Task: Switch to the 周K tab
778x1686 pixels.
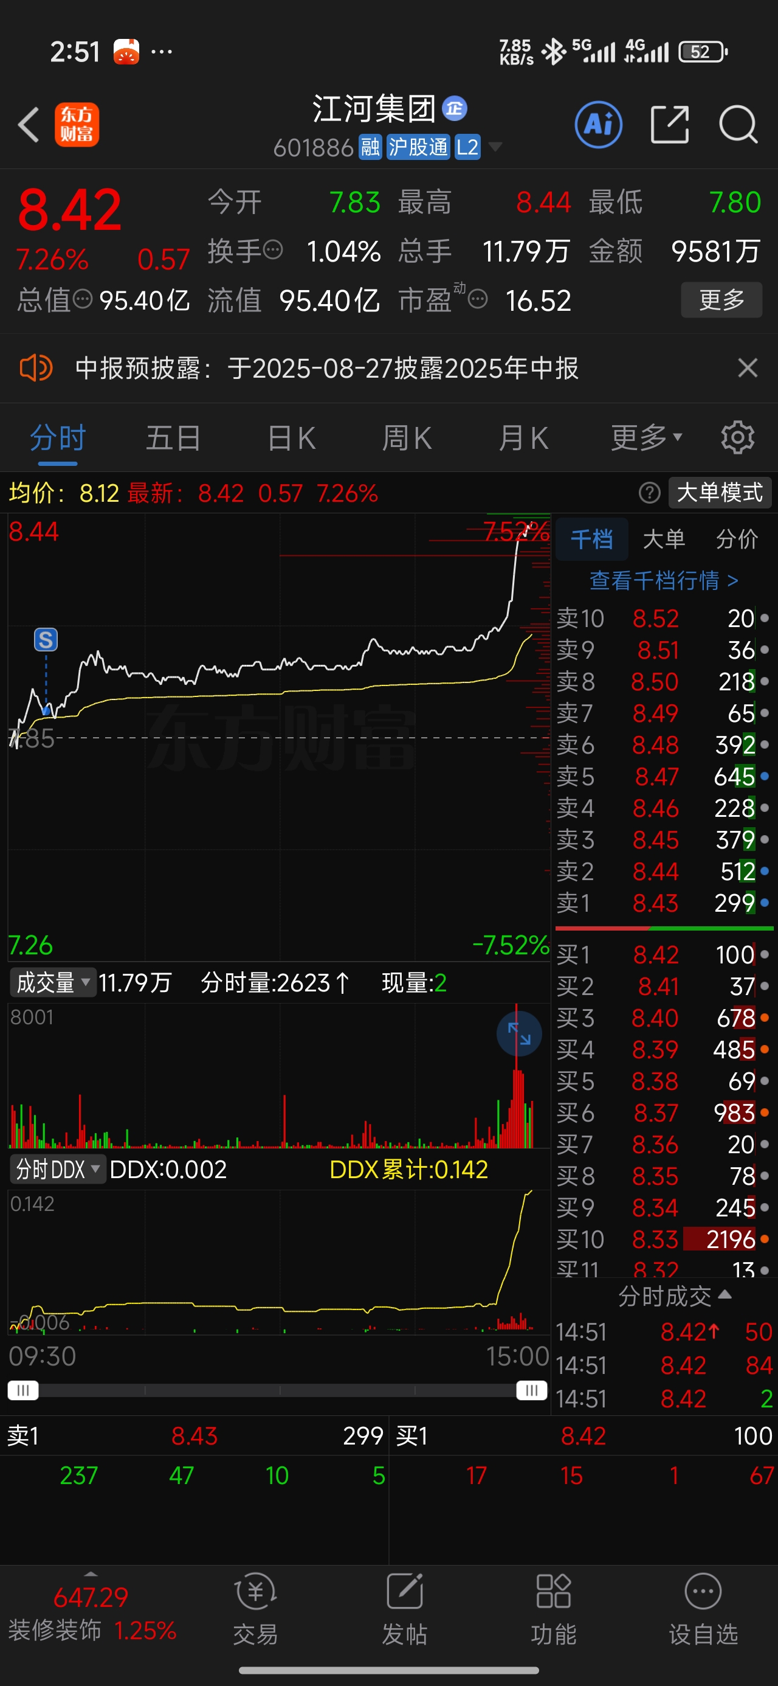Action: (x=407, y=438)
